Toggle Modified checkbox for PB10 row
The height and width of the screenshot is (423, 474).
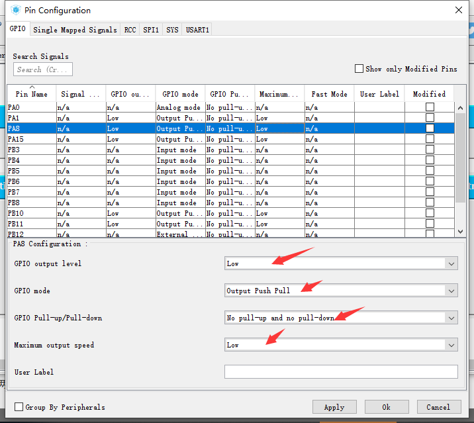tap(430, 213)
